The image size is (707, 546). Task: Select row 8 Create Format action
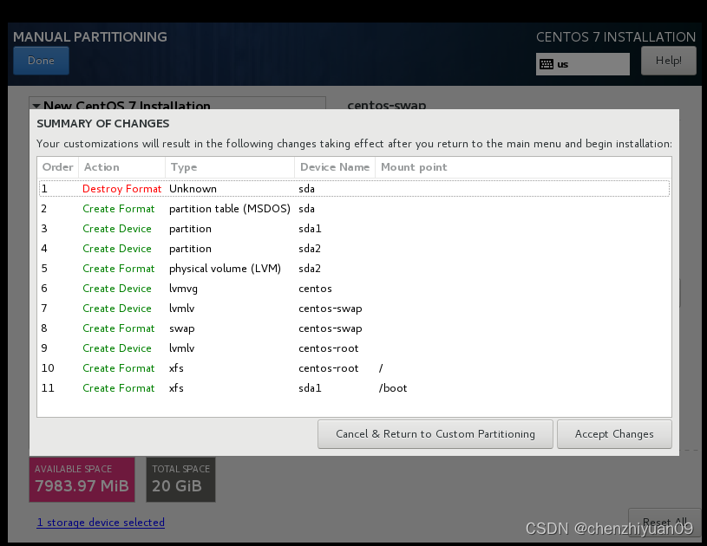tap(119, 328)
